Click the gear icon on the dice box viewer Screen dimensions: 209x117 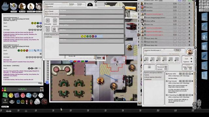pyautogui.click(x=123, y=7)
